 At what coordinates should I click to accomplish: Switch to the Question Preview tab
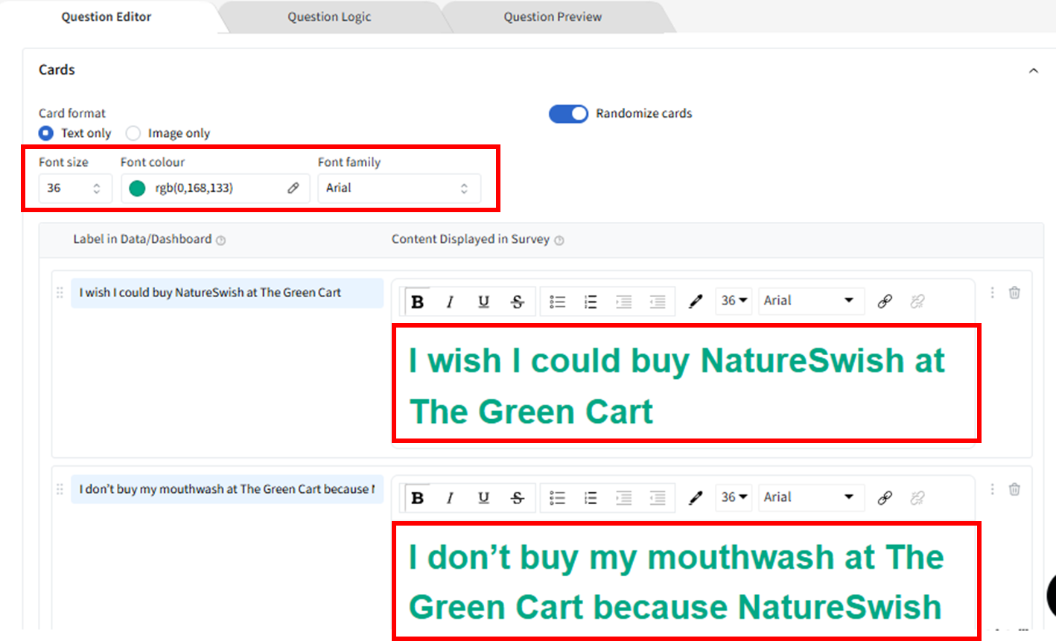click(x=553, y=16)
